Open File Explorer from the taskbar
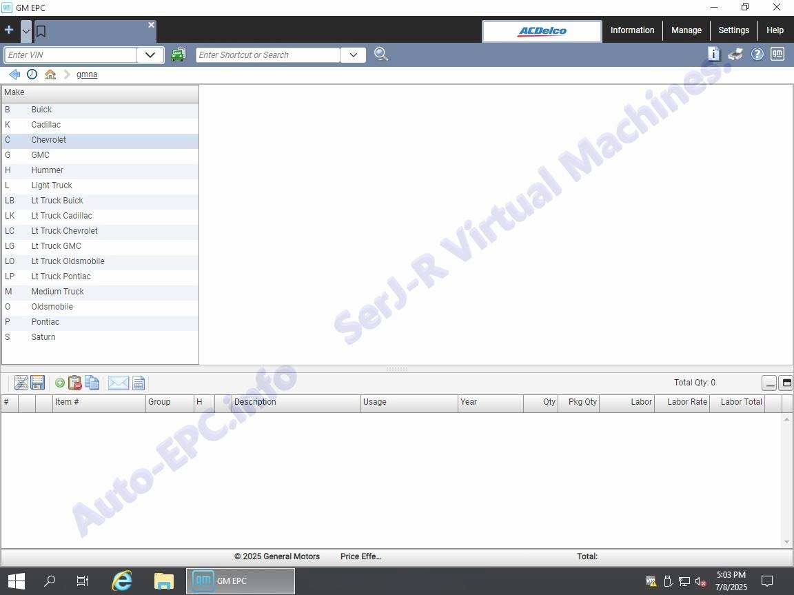This screenshot has height=595, width=794. coord(163,581)
